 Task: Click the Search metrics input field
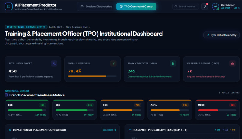(x=186, y=7)
